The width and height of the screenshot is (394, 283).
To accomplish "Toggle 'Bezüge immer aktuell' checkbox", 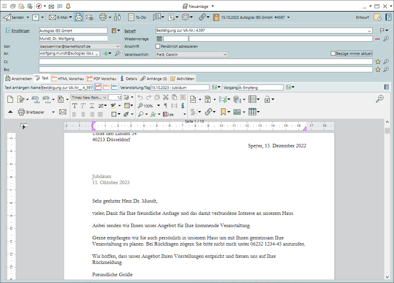I will [x=333, y=54].
